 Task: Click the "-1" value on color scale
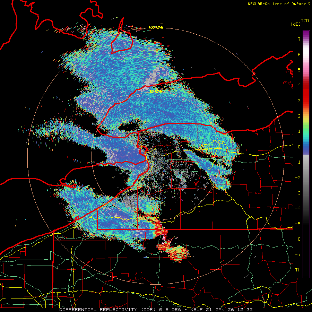(298, 162)
